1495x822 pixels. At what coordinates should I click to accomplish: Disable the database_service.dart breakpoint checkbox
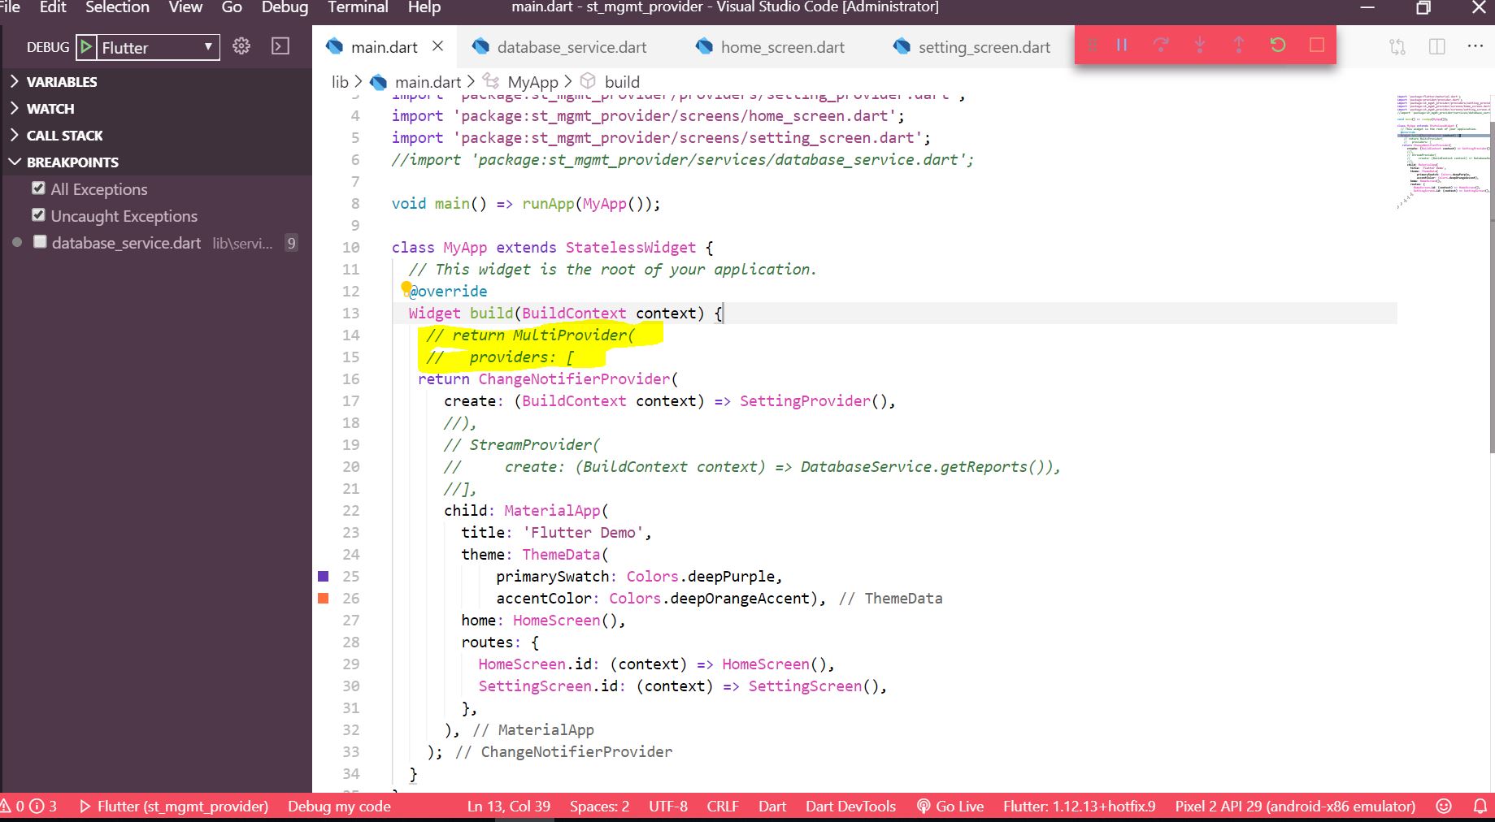40,242
